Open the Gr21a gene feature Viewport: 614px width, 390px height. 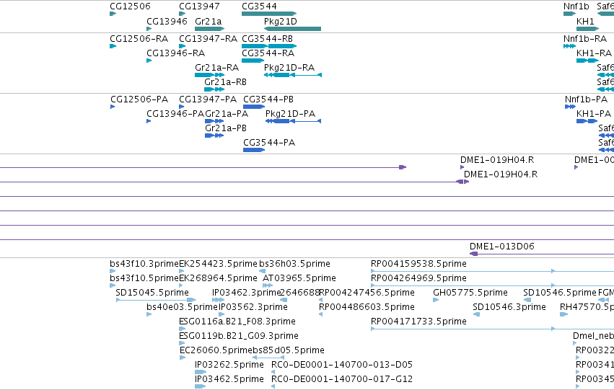pyautogui.click(x=209, y=29)
